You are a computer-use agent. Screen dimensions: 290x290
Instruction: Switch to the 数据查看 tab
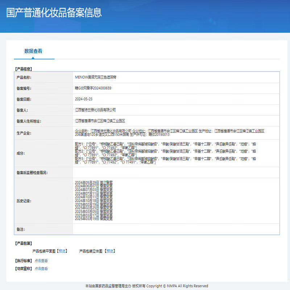(x=33, y=51)
